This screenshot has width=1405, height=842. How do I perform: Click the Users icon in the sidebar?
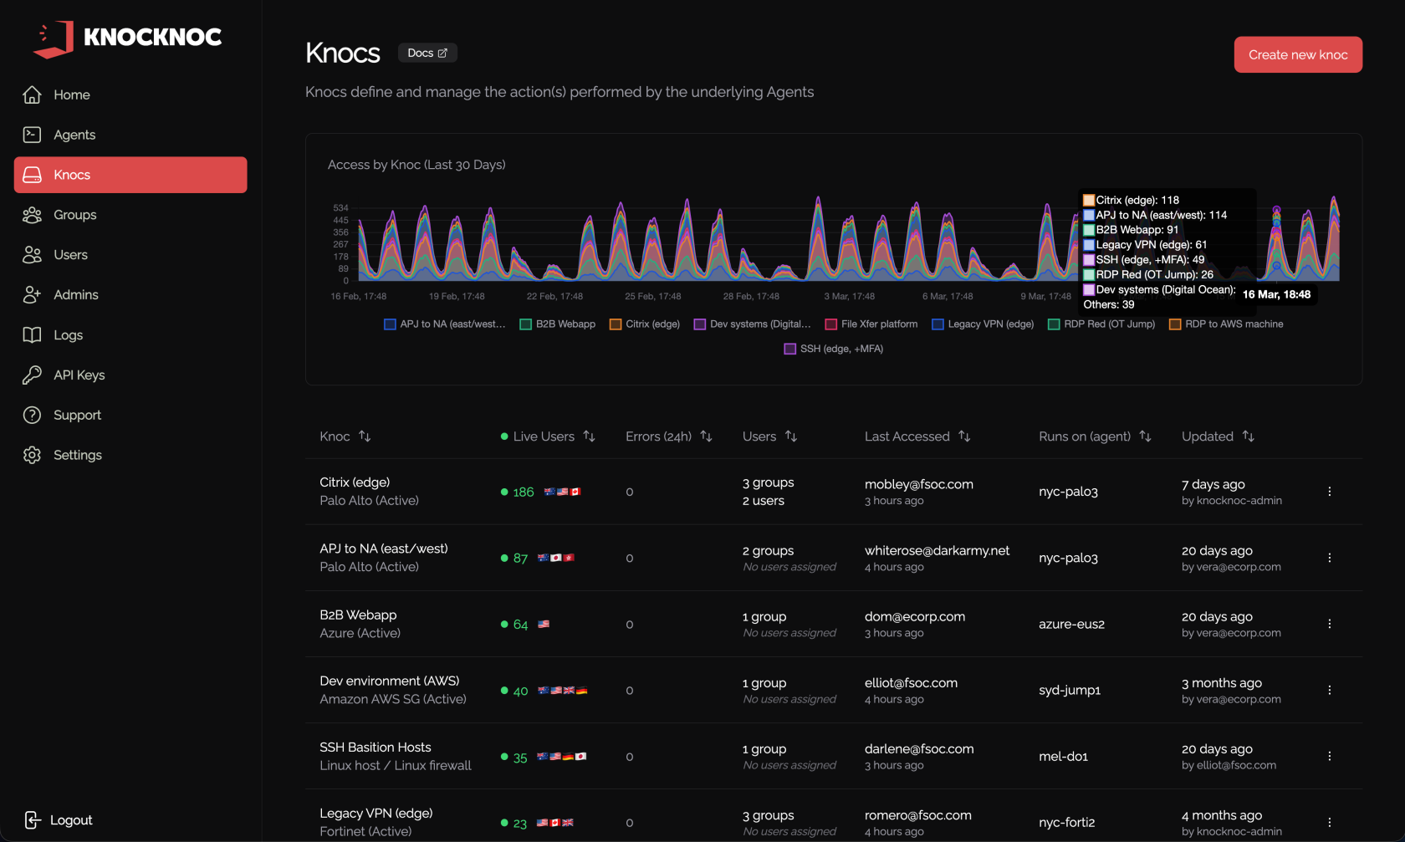(32, 254)
